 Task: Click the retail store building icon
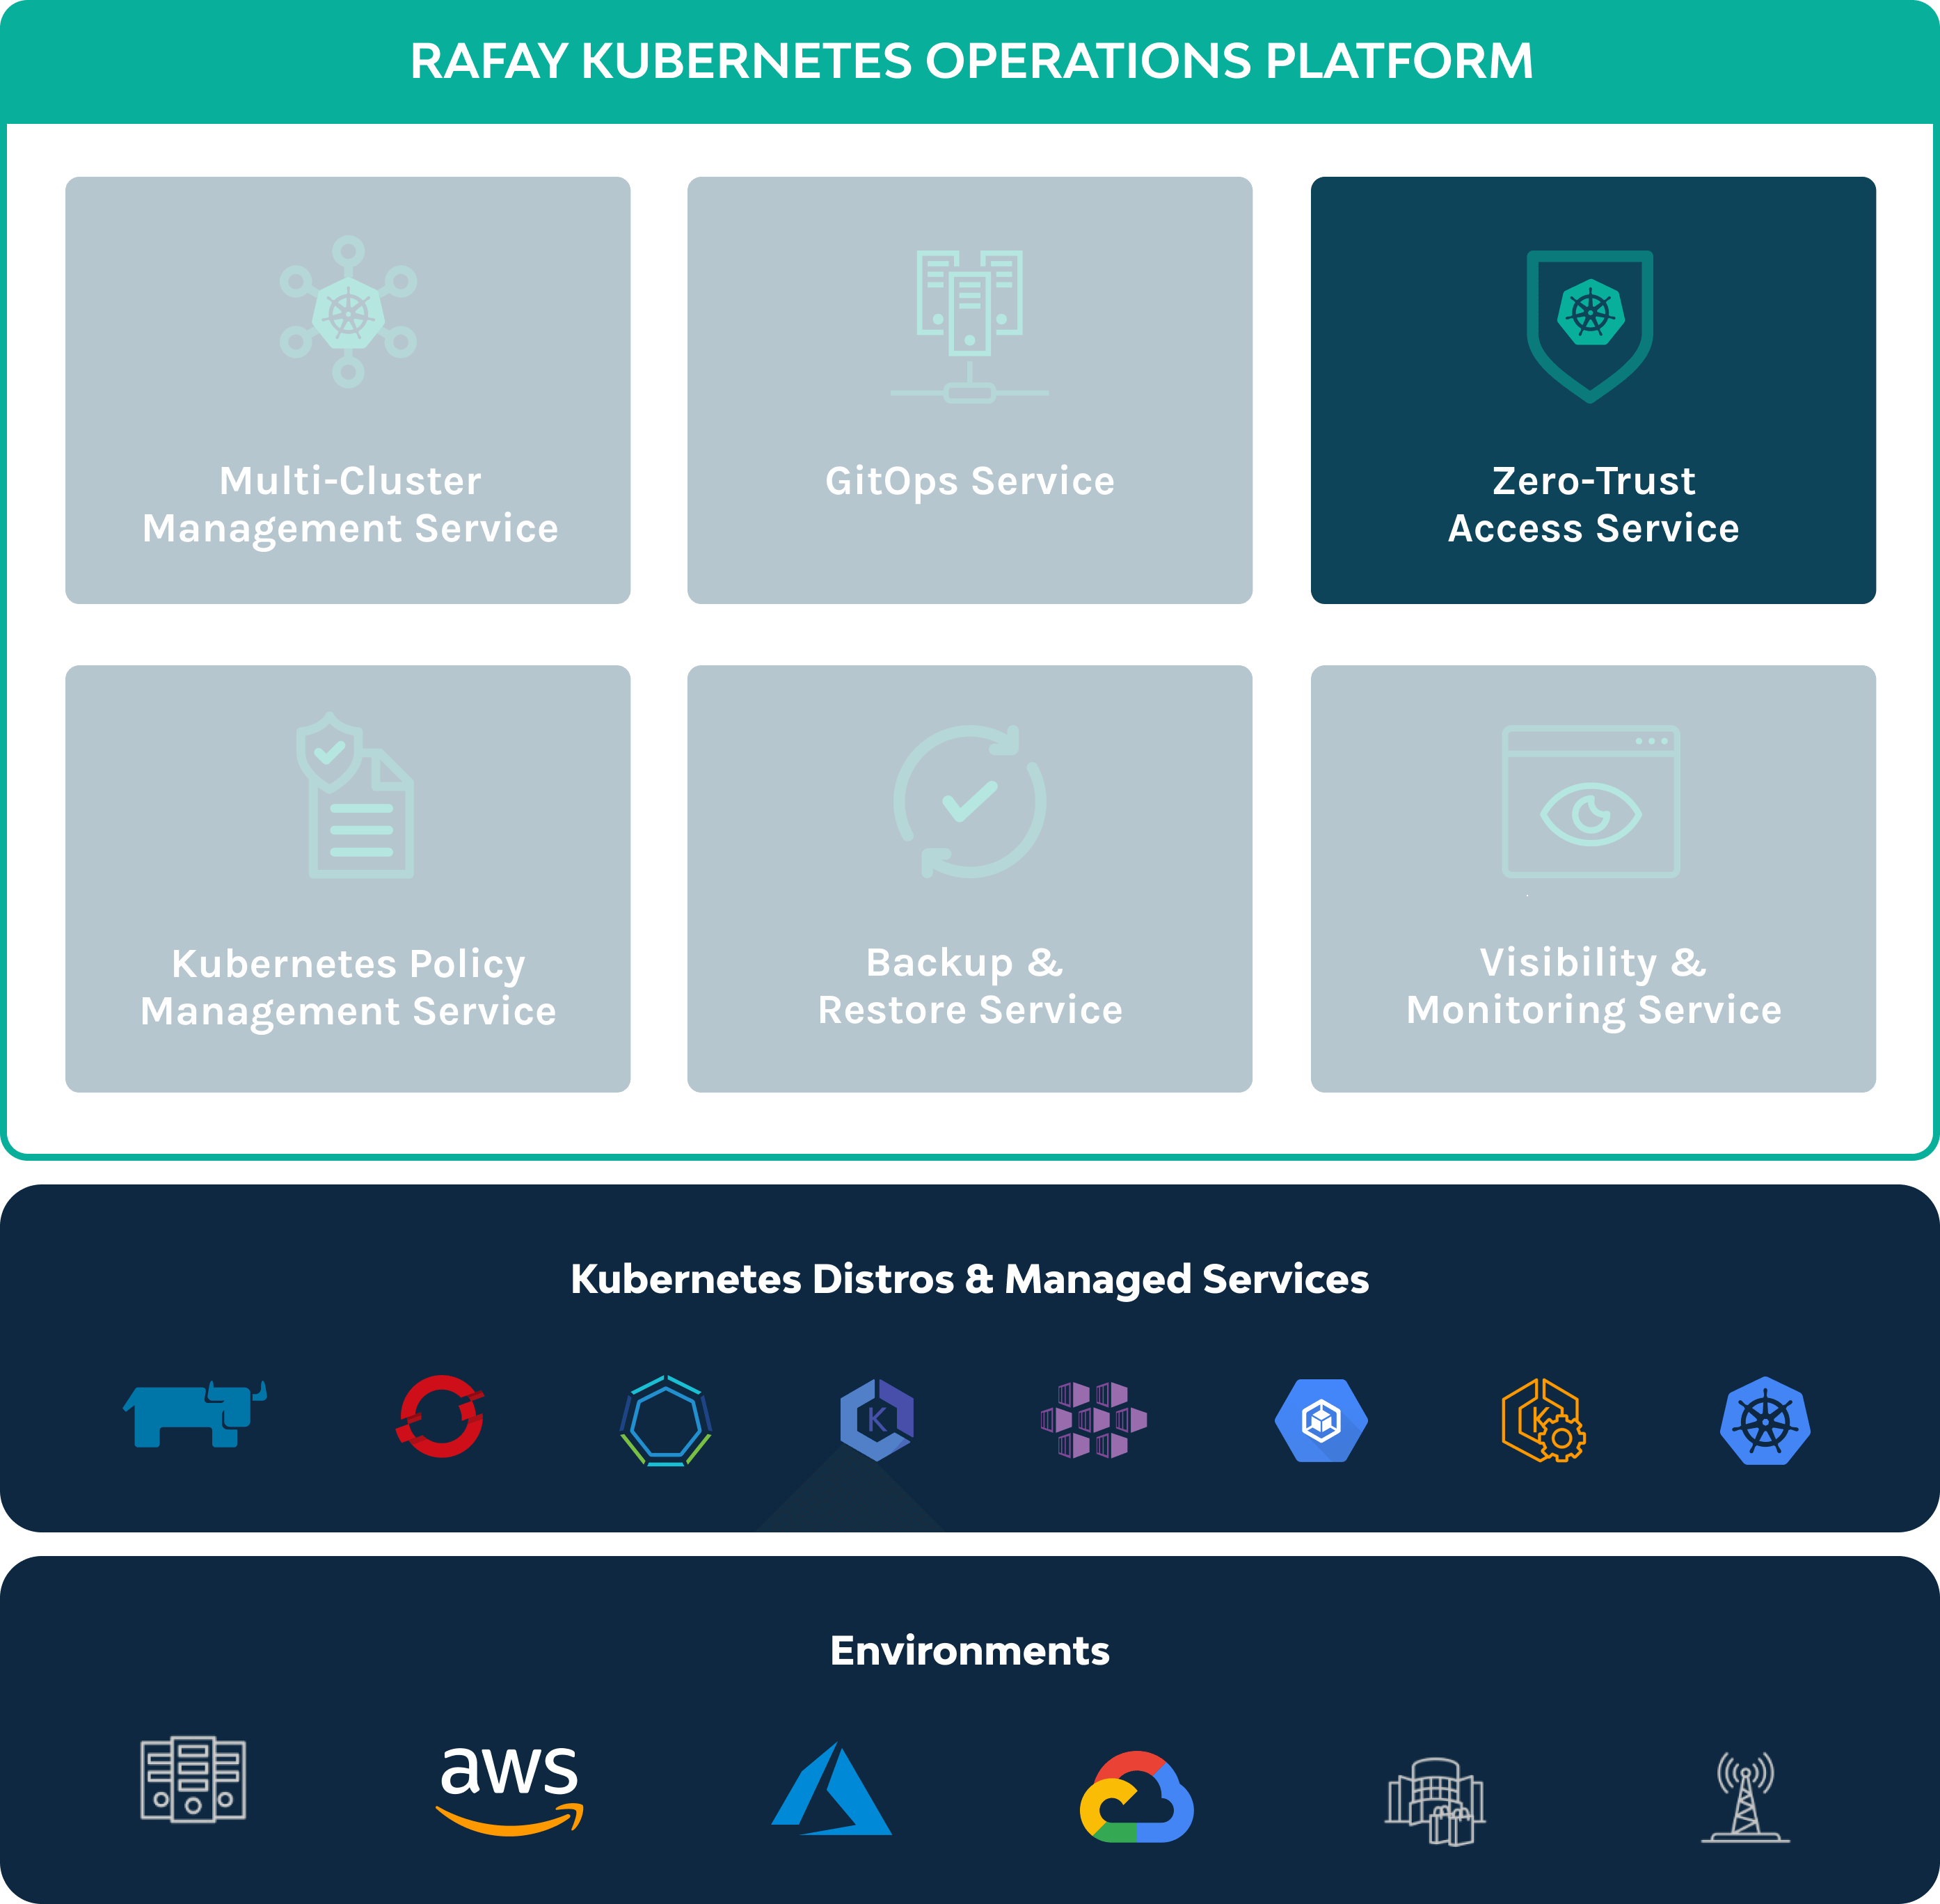[x=1435, y=1801]
